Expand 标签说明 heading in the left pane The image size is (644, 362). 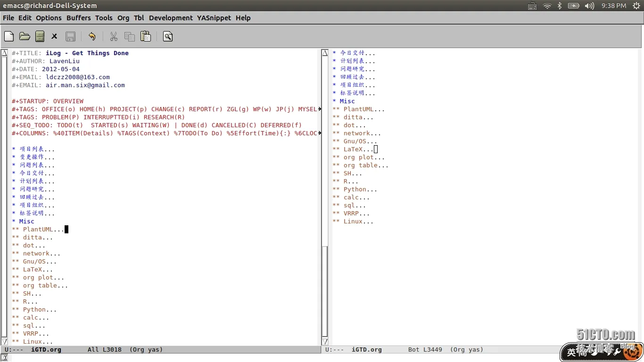pyautogui.click(x=33, y=213)
